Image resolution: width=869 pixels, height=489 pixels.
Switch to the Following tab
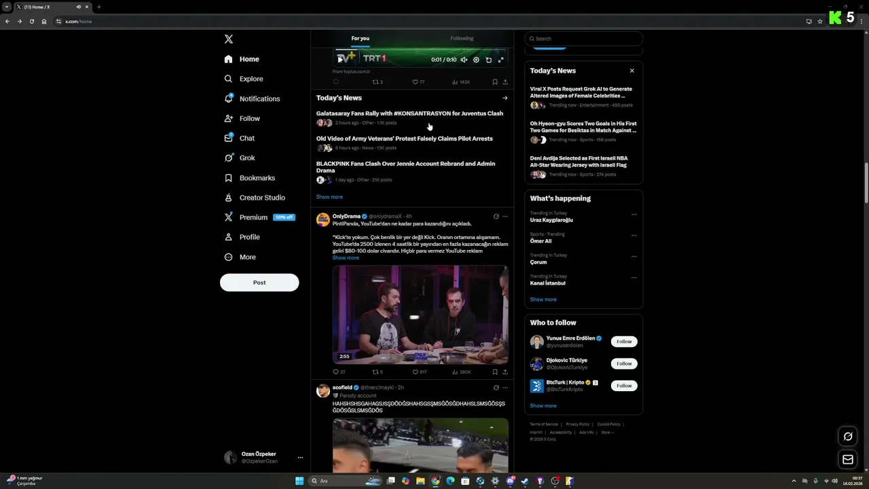click(462, 39)
